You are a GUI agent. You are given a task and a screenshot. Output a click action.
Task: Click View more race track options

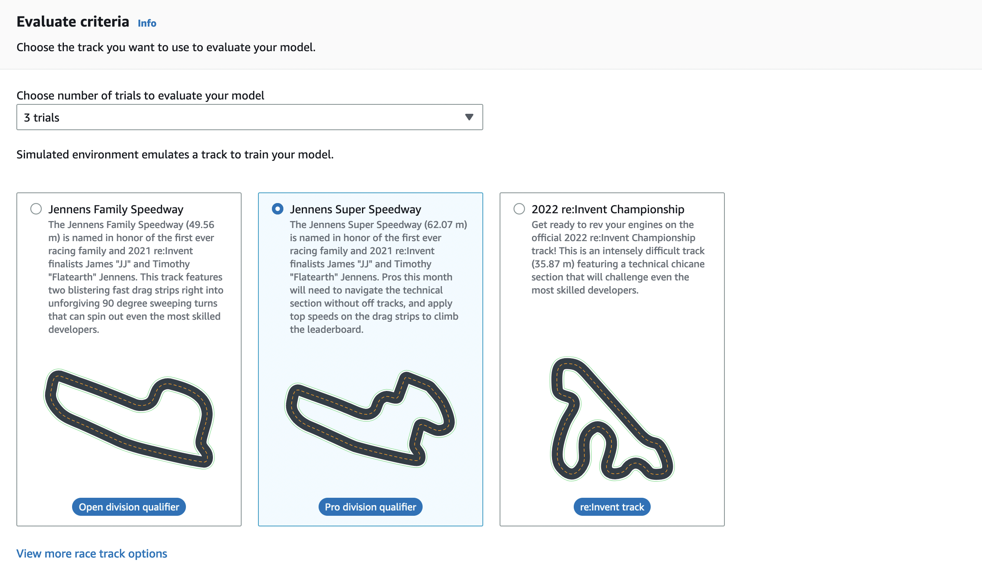pos(91,553)
